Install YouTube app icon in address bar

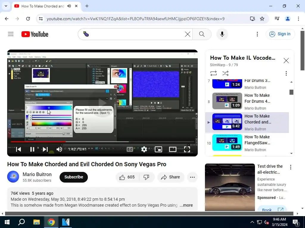(x=252, y=19)
